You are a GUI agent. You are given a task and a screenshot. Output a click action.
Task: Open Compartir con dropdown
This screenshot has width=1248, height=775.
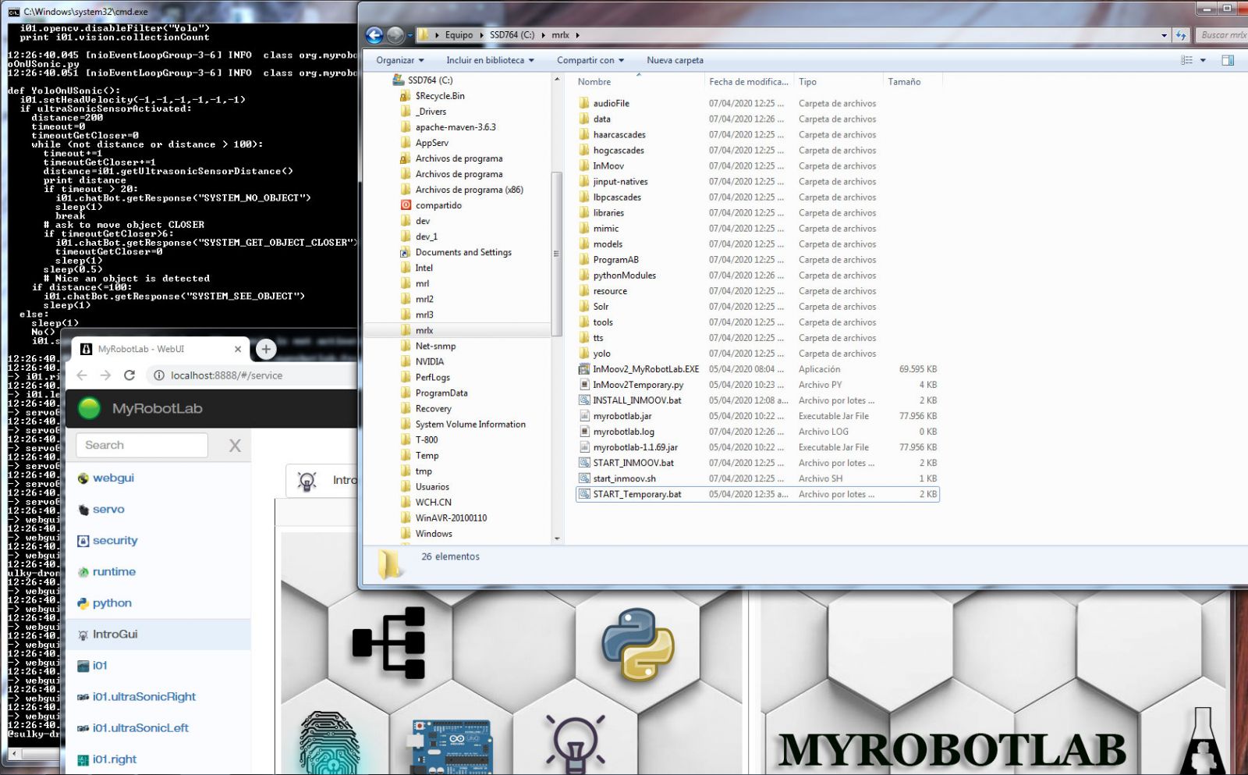pos(590,60)
